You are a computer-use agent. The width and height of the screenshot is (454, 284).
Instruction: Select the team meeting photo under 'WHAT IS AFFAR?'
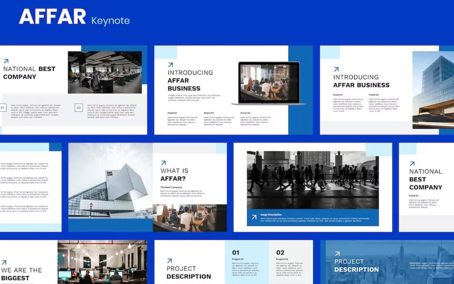point(190,218)
